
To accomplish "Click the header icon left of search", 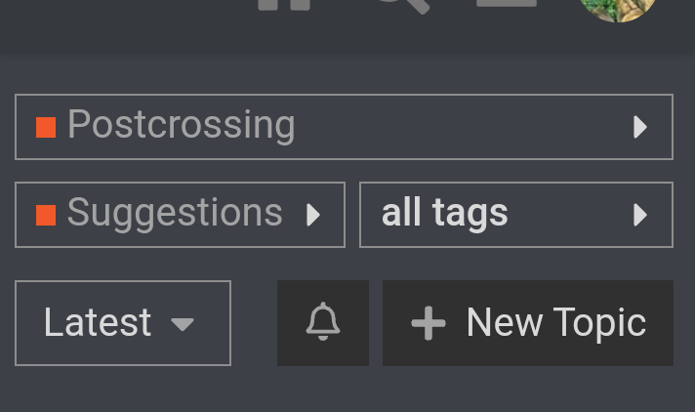I will 284,5.
